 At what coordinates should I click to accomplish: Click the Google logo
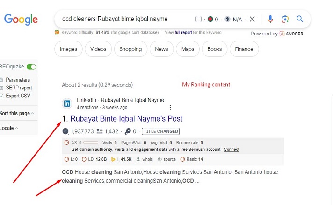coord(21,20)
